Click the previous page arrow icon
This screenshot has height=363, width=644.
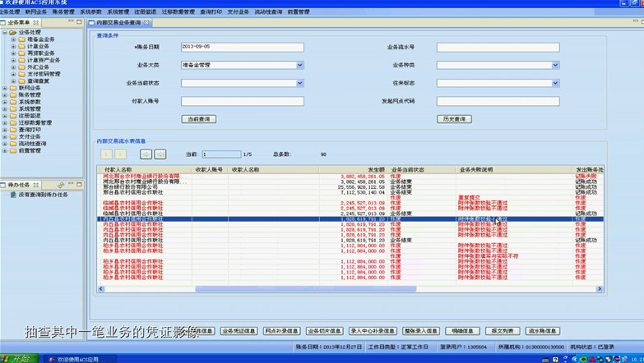point(121,154)
